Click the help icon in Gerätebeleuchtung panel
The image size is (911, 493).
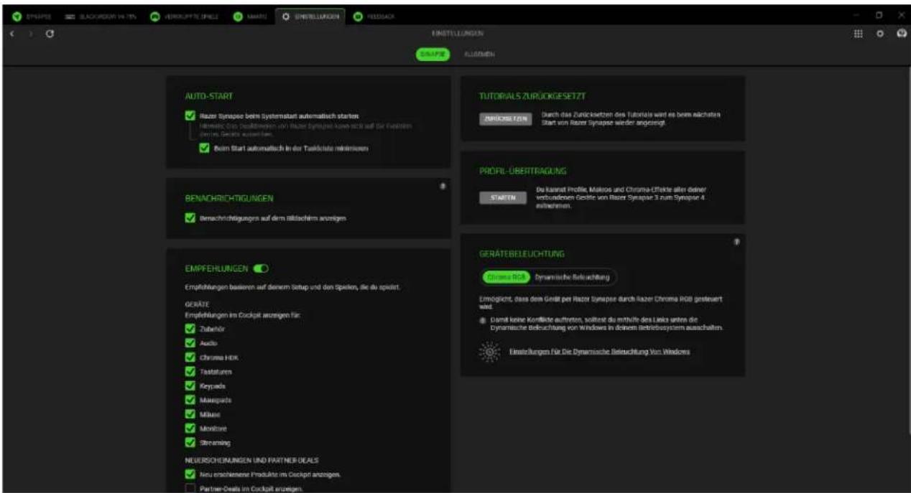pos(736,242)
